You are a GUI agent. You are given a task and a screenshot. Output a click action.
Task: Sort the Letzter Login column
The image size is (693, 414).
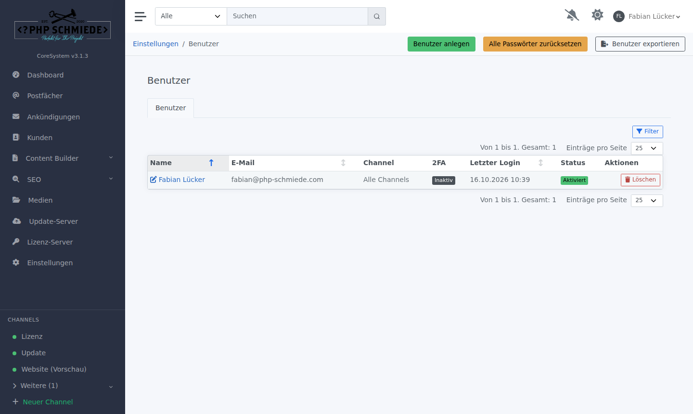pos(540,163)
